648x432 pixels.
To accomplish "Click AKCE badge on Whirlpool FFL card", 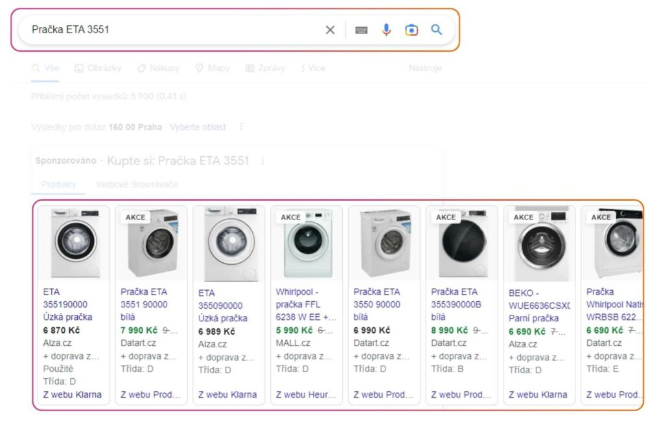I will point(290,217).
